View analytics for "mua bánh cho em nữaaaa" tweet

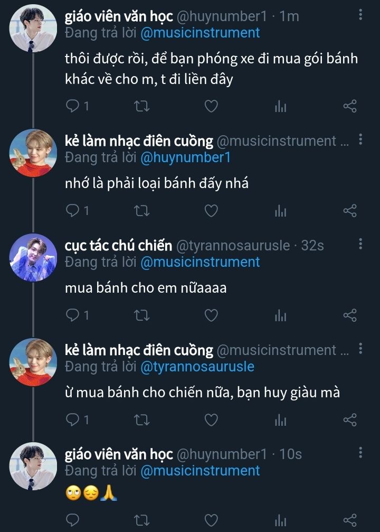pyautogui.click(x=280, y=315)
